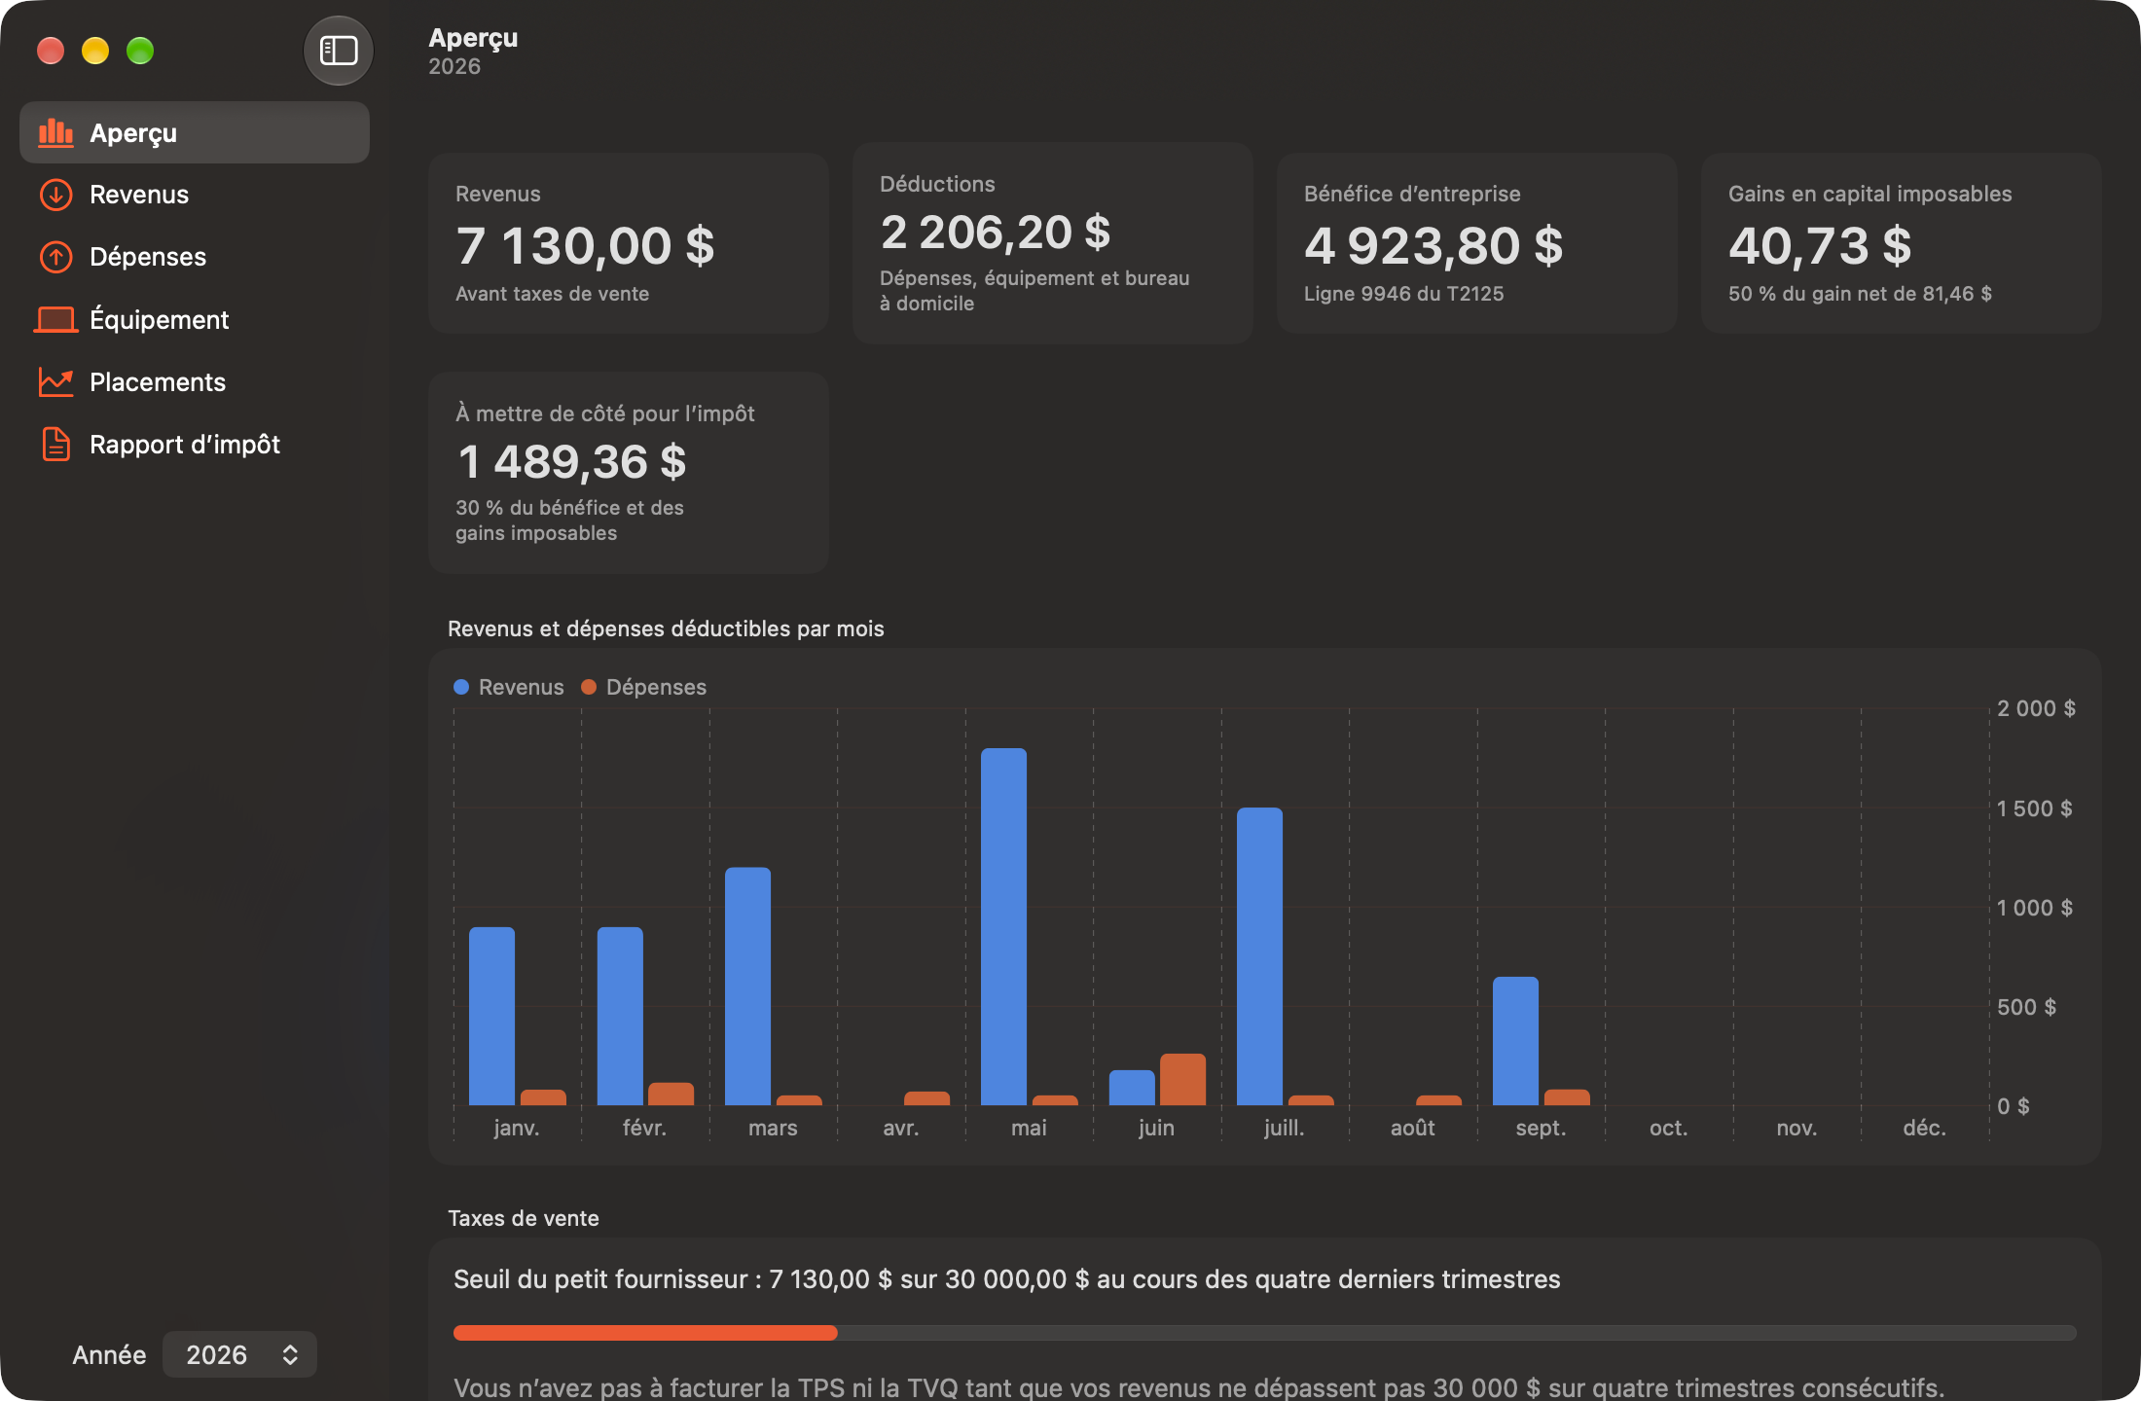The height and width of the screenshot is (1401, 2141).
Task: Click the 'août' month axis label
Action: 1412,1128
